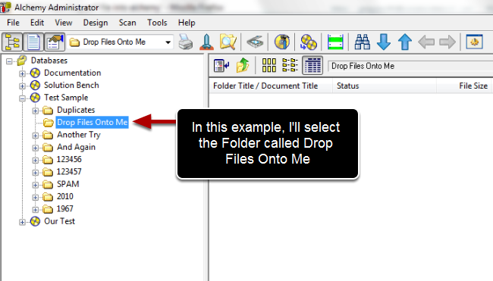This screenshot has height=281, width=493.
Task: Select the Documentation database
Action: (x=72, y=73)
